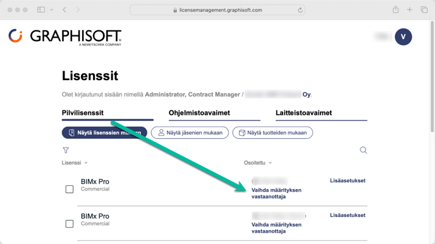Click the Graphisoft logo

[x=65, y=37]
